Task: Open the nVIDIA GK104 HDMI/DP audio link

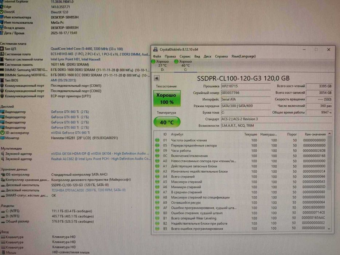Action: (100, 153)
